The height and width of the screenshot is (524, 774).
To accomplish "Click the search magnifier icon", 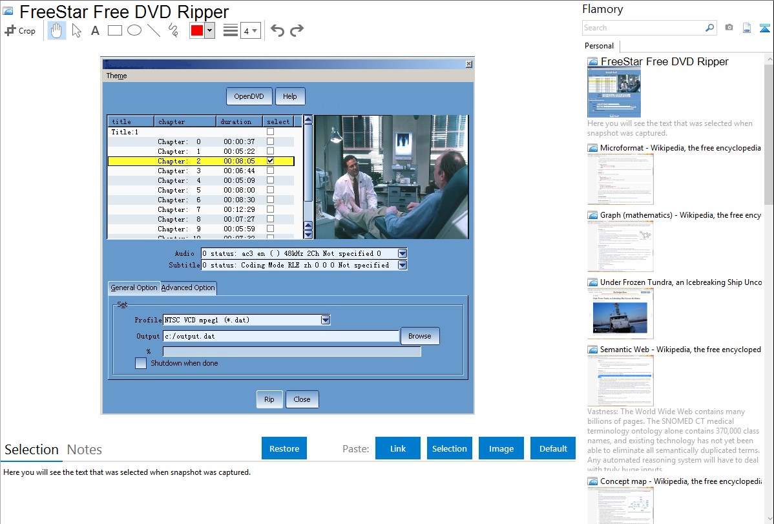I will click(x=709, y=28).
